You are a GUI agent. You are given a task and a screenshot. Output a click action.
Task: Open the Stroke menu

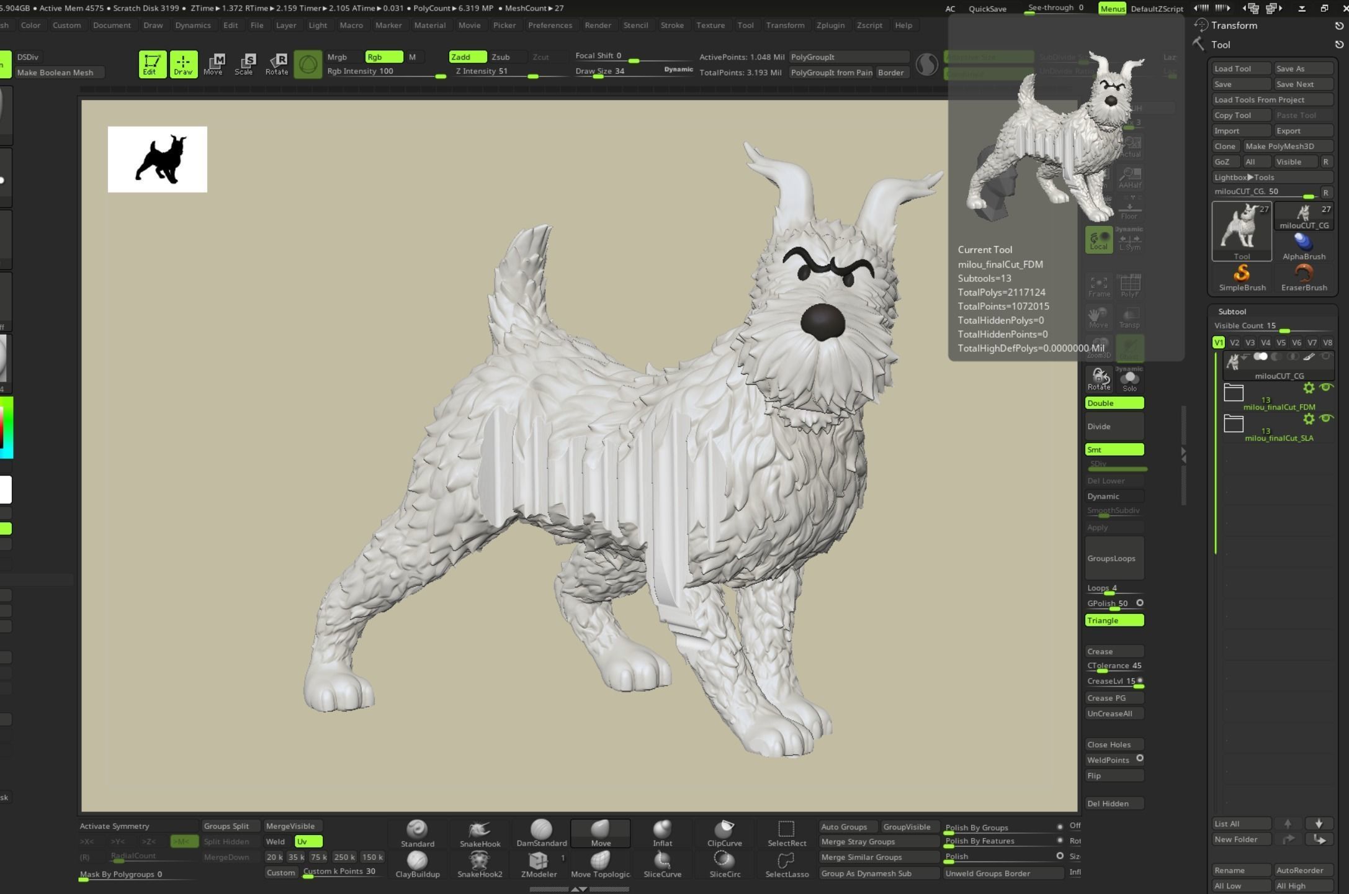tap(672, 25)
